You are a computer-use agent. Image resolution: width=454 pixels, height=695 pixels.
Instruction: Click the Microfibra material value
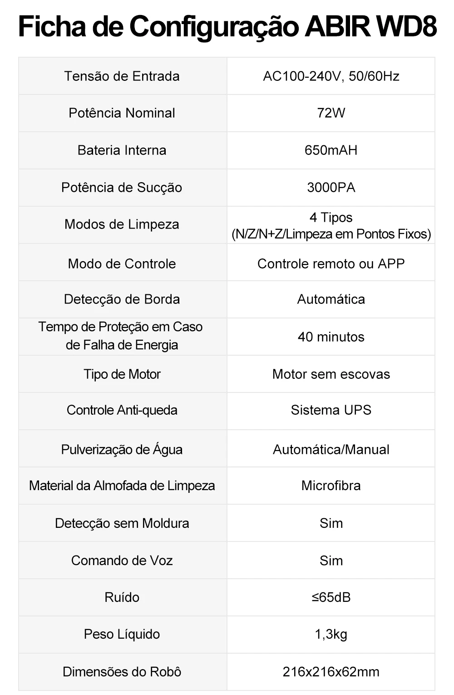[x=331, y=485]
